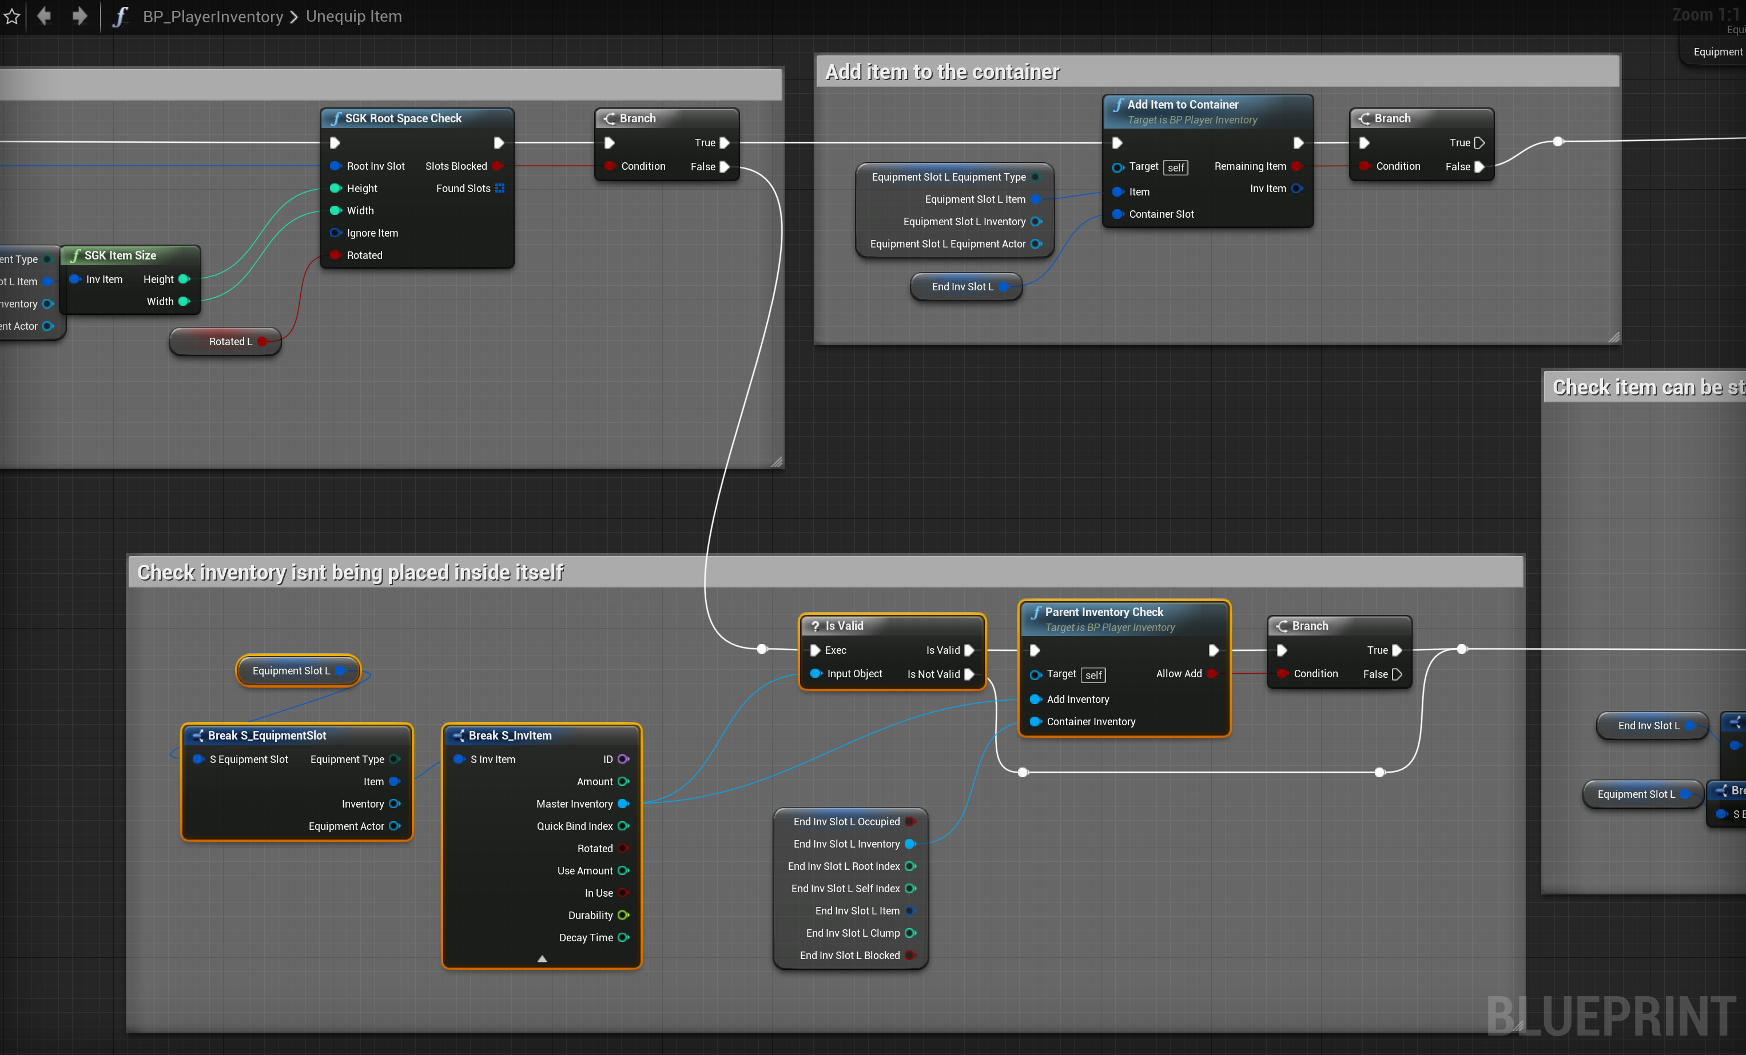Select the End Inv Slot L variable node
The image size is (1746, 1055).
(x=961, y=287)
